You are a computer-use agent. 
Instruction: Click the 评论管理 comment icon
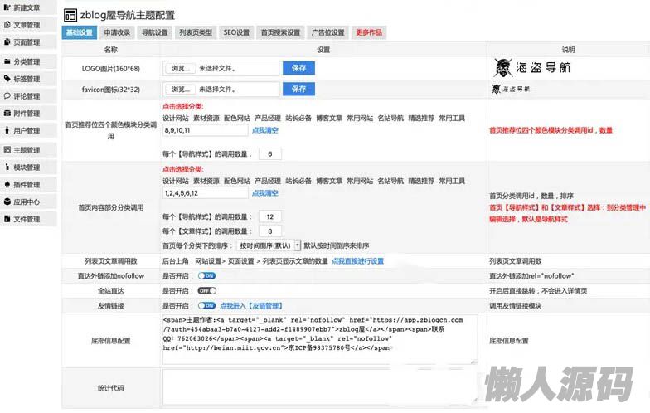tap(7, 96)
